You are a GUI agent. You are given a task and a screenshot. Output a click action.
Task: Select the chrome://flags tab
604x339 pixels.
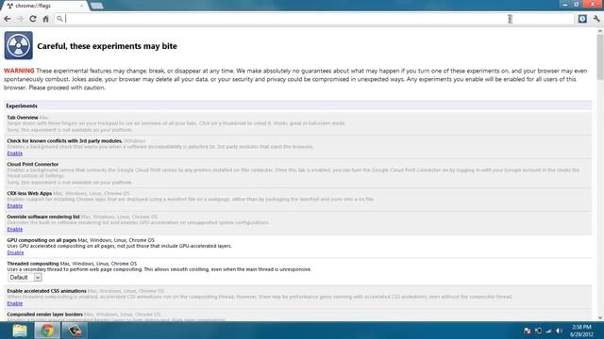coord(43,6)
